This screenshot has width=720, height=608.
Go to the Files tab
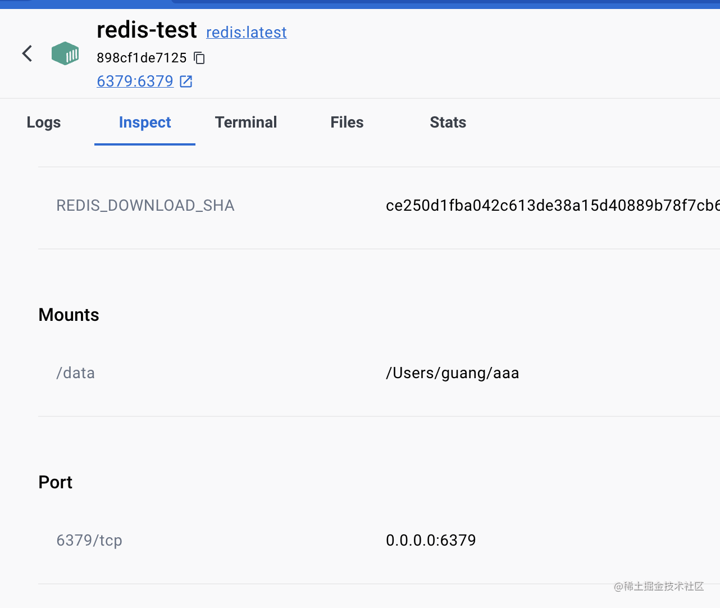[347, 122]
